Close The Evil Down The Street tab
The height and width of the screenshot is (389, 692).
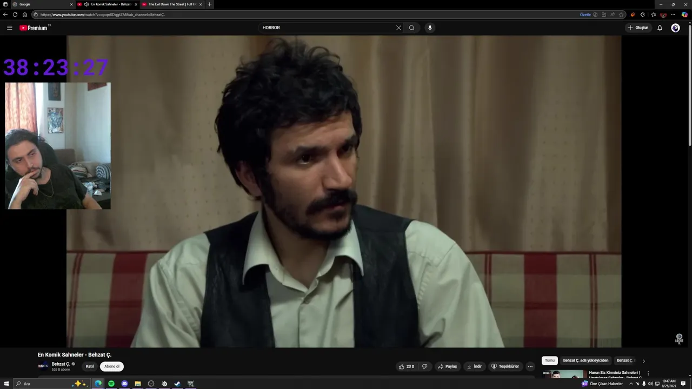point(201,4)
